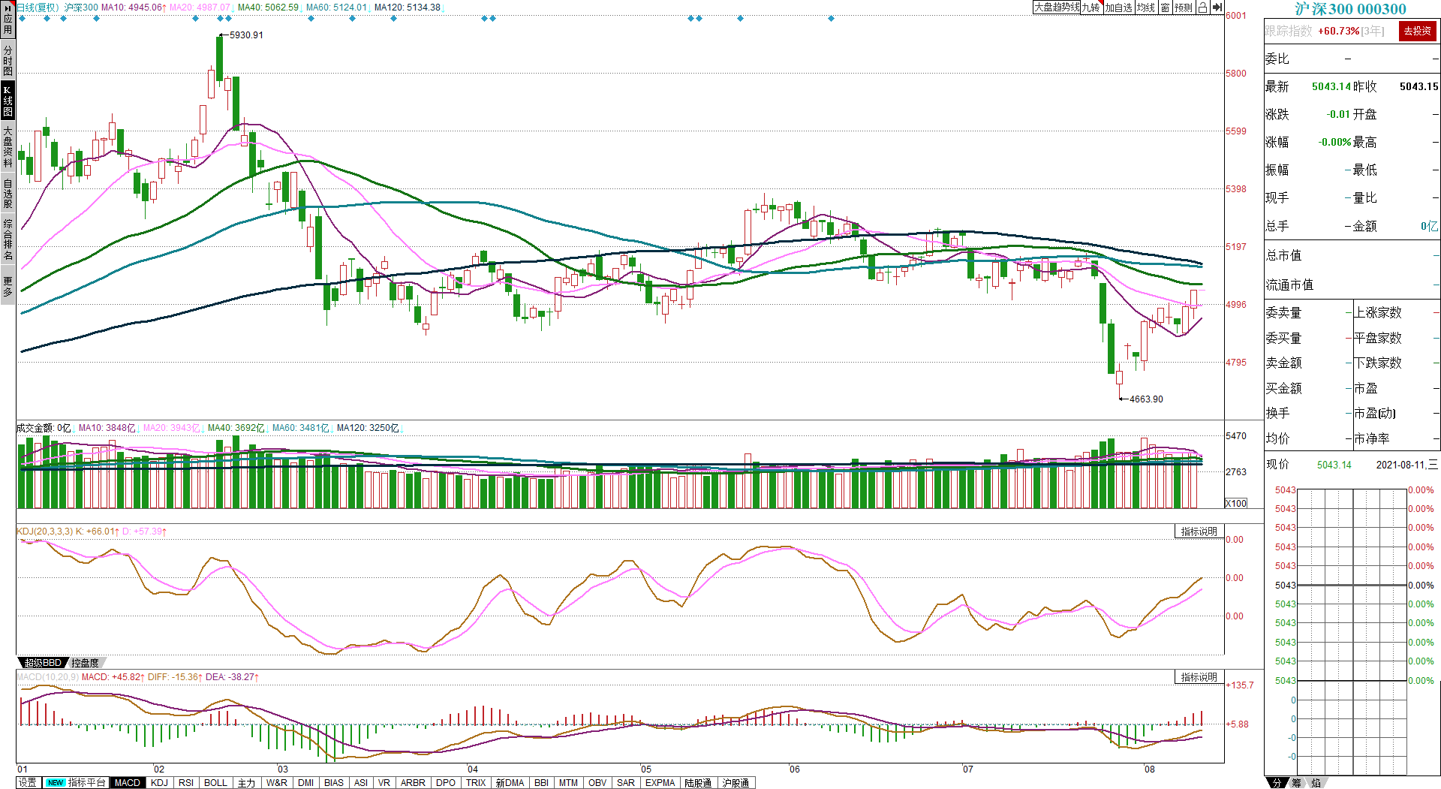Select the 沪股通 indicator tab
The width and height of the screenshot is (1441, 789).
pyautogui.click(x=736, y=782)
